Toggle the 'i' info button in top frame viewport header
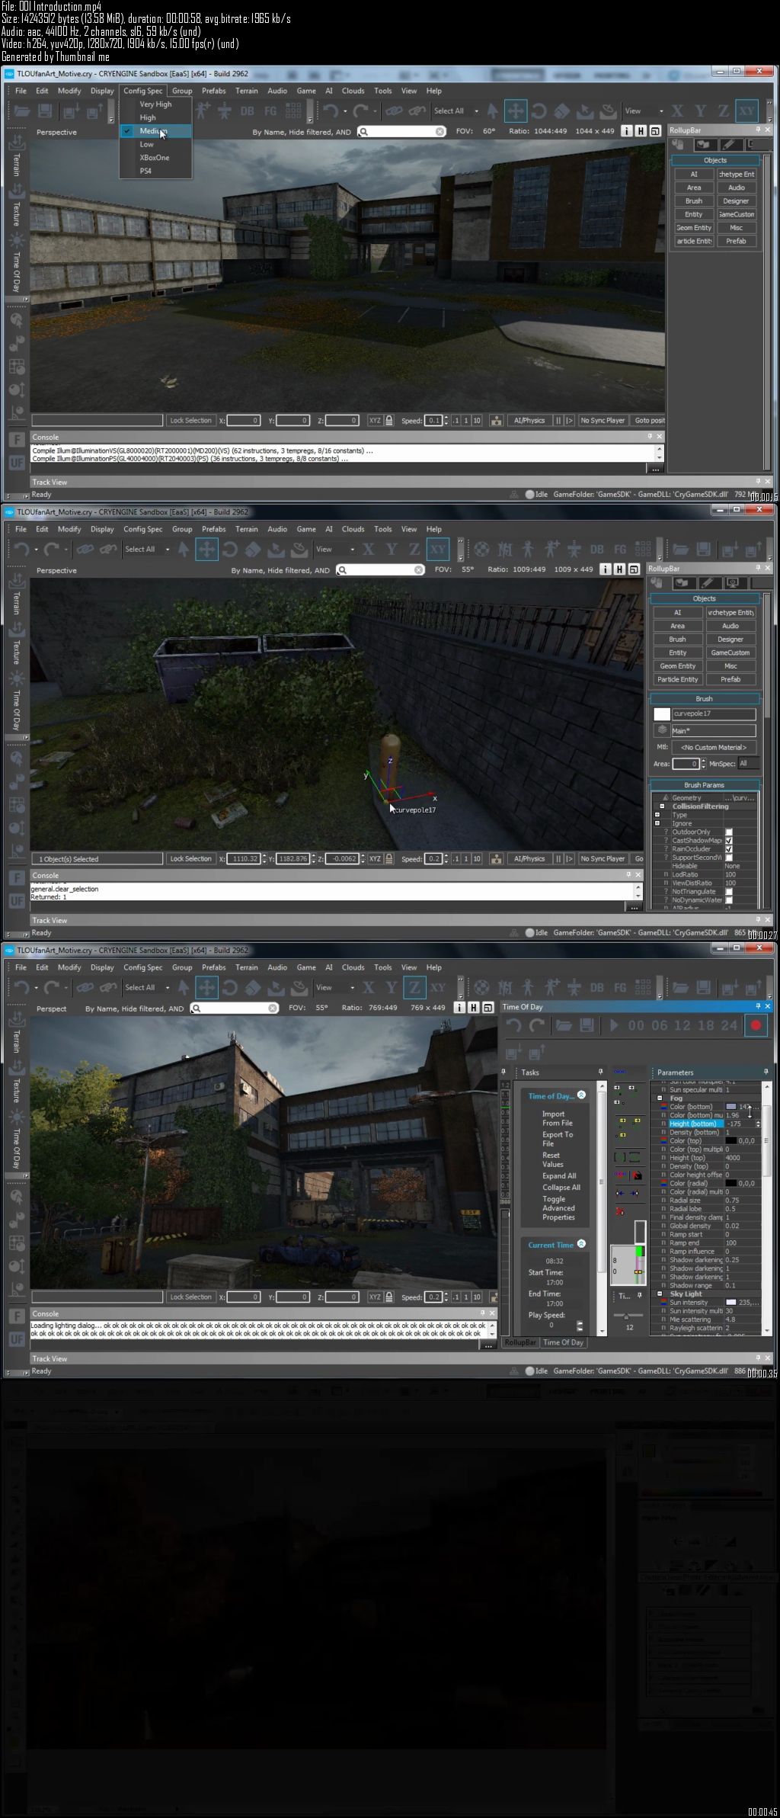The width and height of the screenshot is (780, 1818). tap(627, 131)
